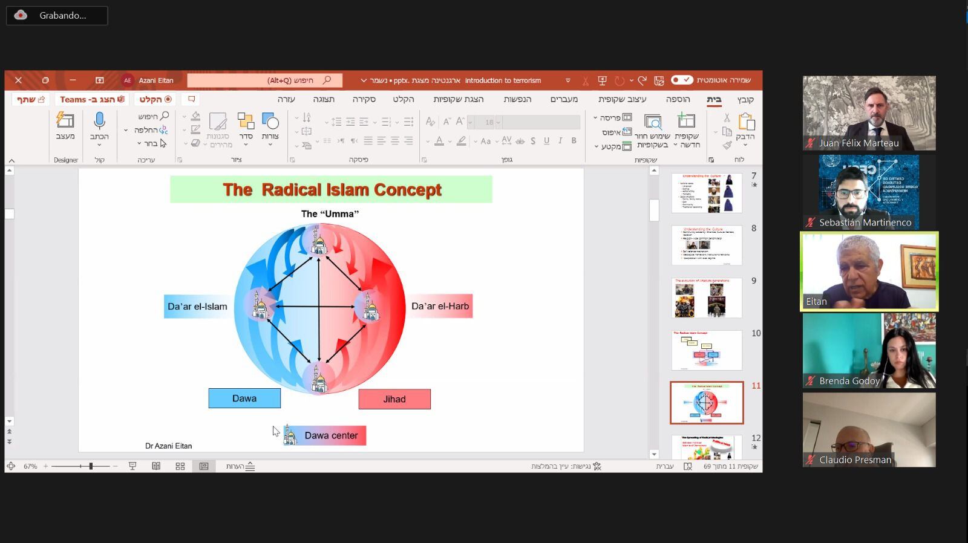
Task: Open Reading View from status bar
Action: coord(156,466)
